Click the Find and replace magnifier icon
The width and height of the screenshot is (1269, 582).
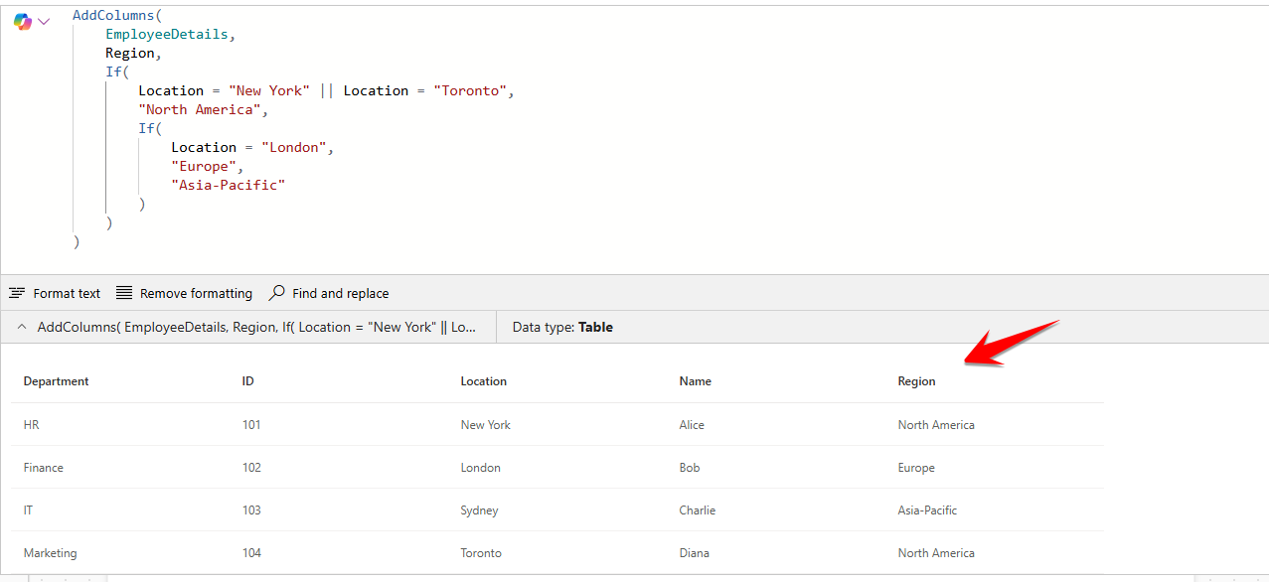pos(277,293)
